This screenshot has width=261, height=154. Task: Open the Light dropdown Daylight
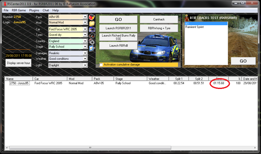click(85, 65)
